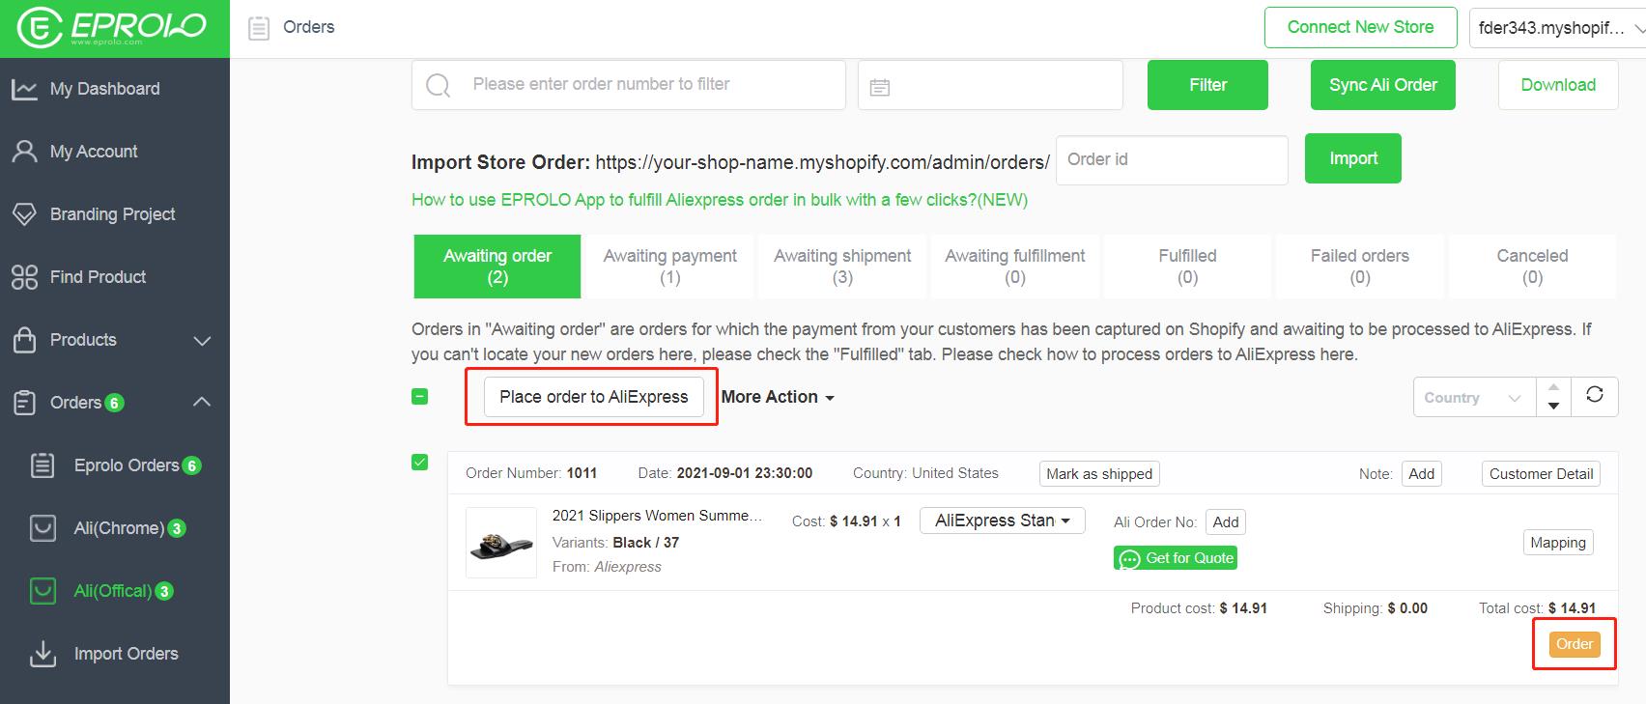The width and height of the screenshot is (1646, 704).
Task: Switch to Awaiting shipment tab
Action: [x=842, y=267]
